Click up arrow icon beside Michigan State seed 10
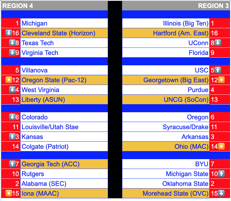Viewport: 231px width, 201px height. click(221, 174)
